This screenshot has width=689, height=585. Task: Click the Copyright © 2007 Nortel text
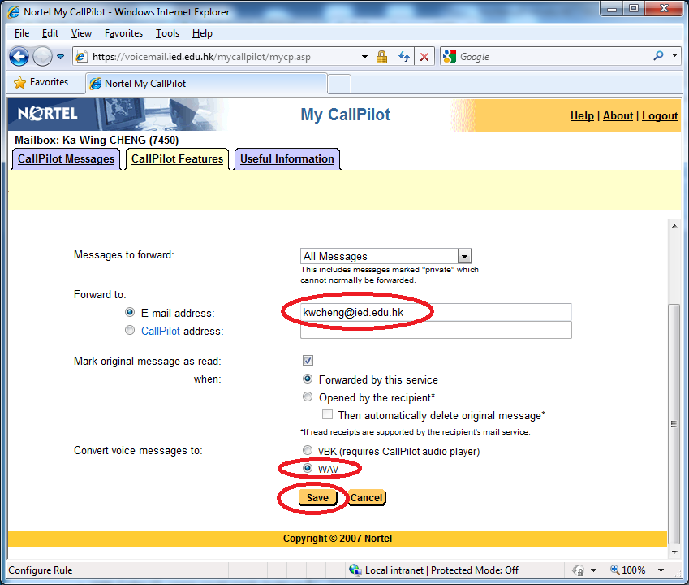point(338,539)
